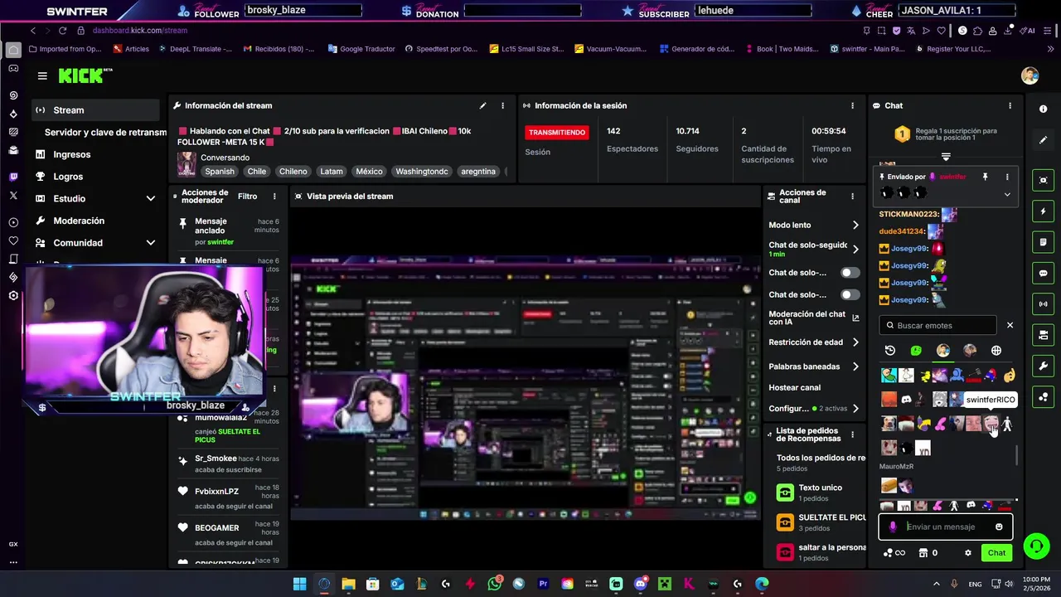Open the Stream sidebar item

[x=96, y=110]
